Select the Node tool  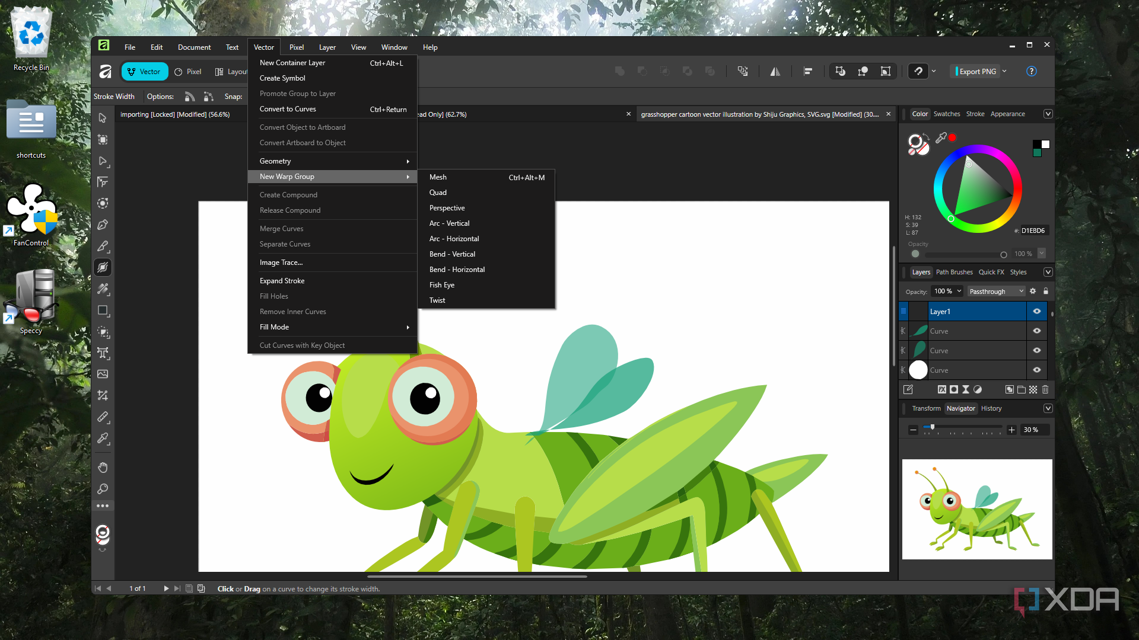coord(103,161)
